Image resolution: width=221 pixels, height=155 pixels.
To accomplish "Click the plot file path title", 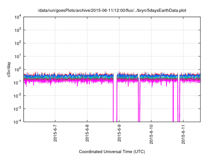I will coord(112,10).
